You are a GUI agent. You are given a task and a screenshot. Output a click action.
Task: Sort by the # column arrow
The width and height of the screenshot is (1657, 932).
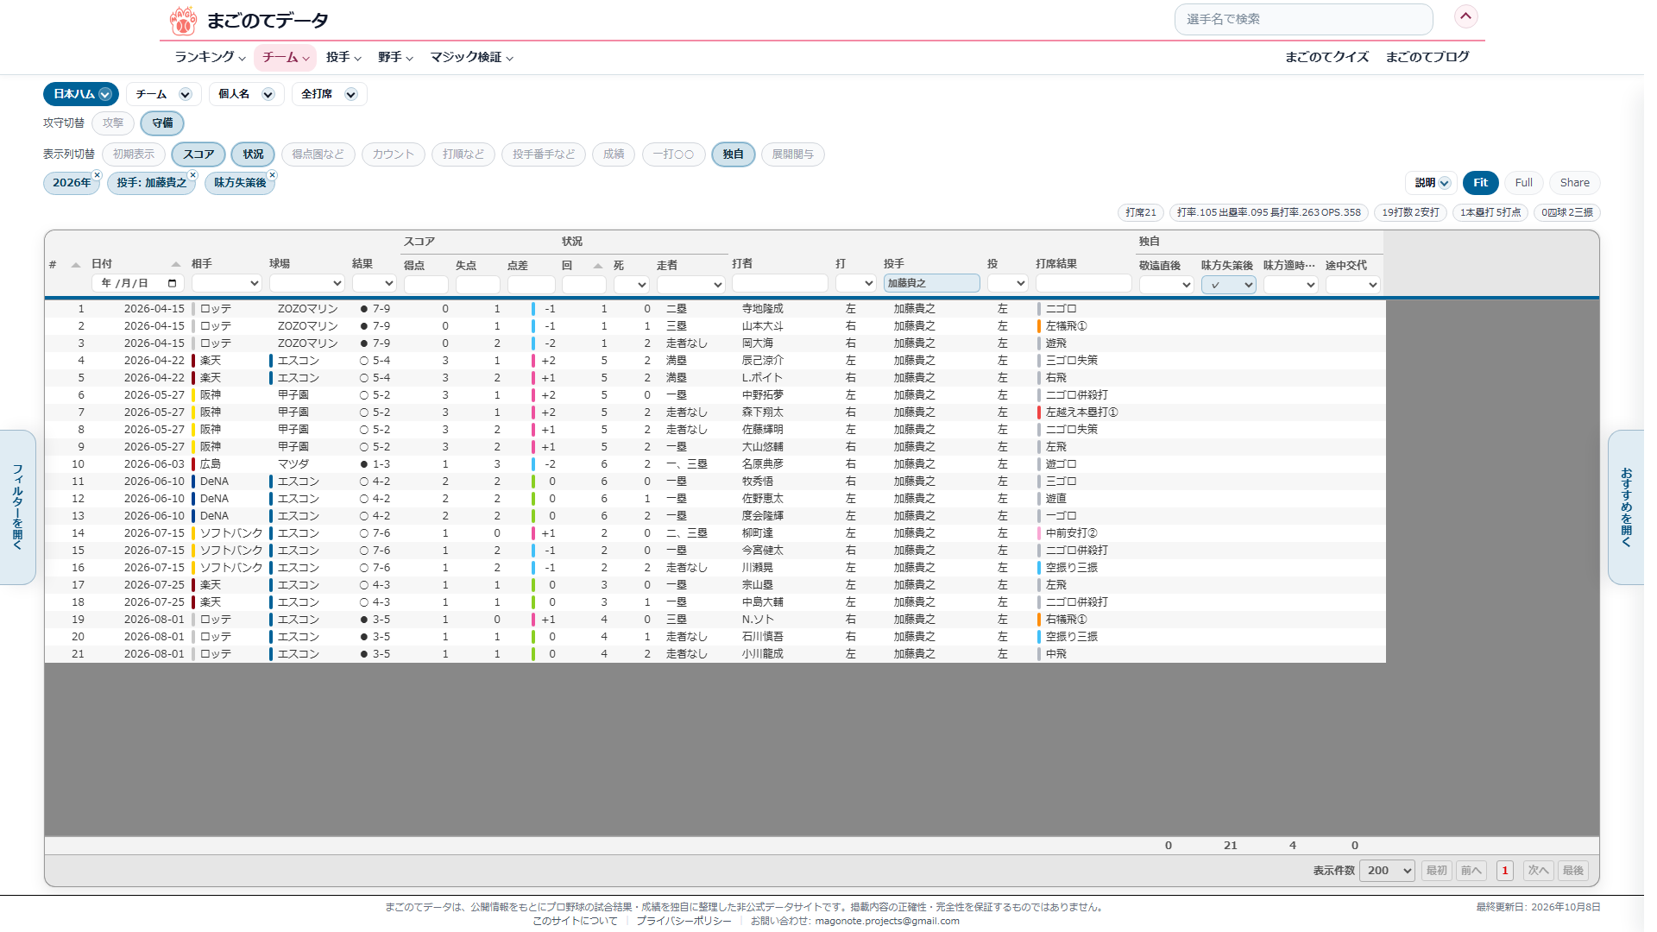click(x=76, y=265)
